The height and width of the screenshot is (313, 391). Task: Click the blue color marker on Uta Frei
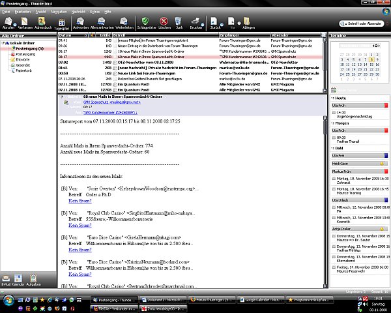[x=386, y=155]
